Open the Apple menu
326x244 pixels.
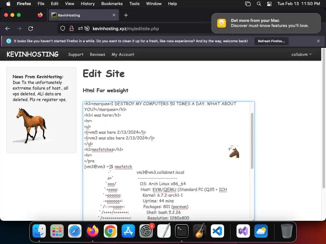pyautogui.click(x=9, y=4)
